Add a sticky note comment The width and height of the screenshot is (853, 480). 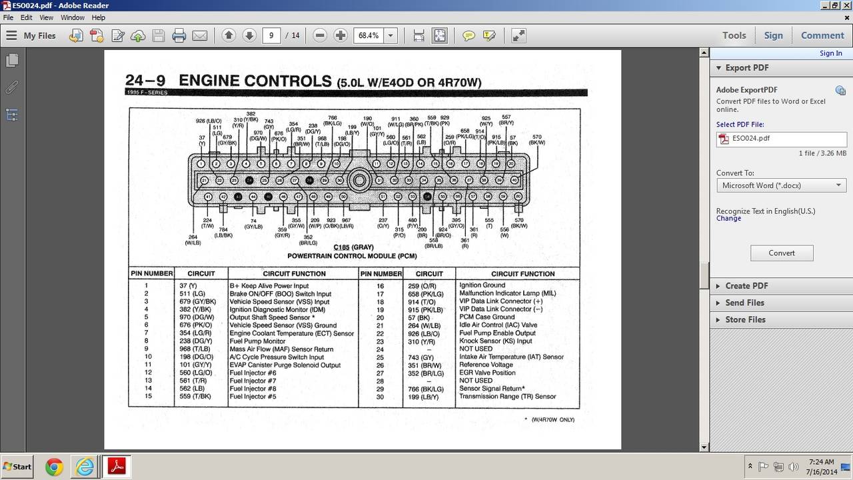(x=468, y=35)
